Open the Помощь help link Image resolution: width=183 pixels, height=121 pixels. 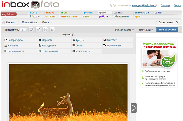point(165,5)
